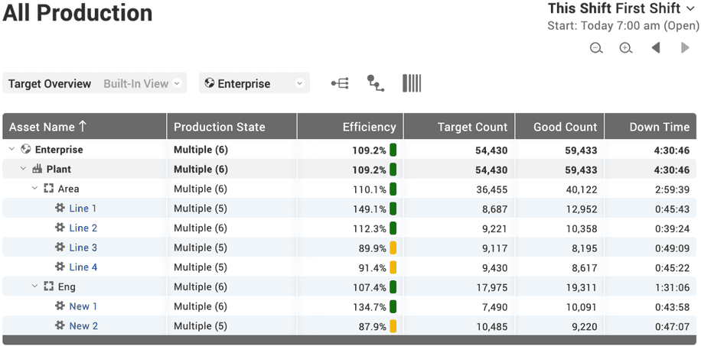
Task: Click New 2 target count 10,485
Action: pyautogui.click(x=492, y=326)
